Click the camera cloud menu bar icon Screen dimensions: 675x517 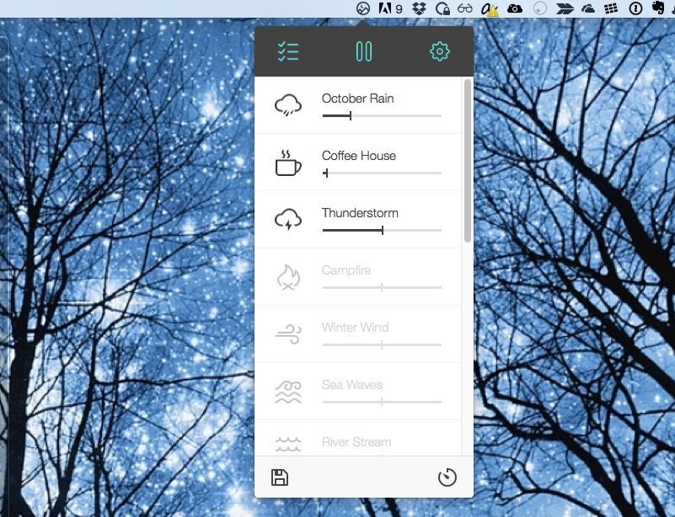[514, 8]
